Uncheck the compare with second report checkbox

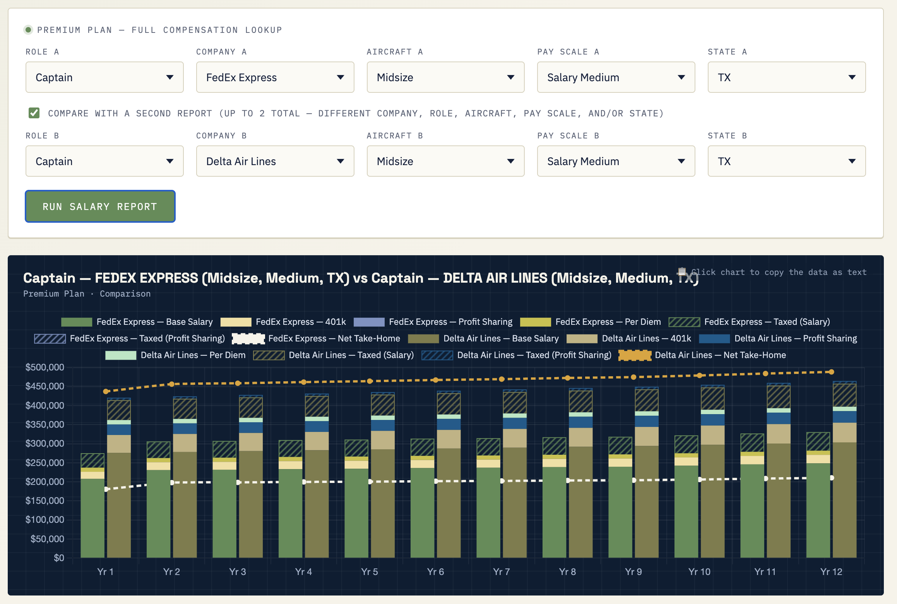[34, 113]
